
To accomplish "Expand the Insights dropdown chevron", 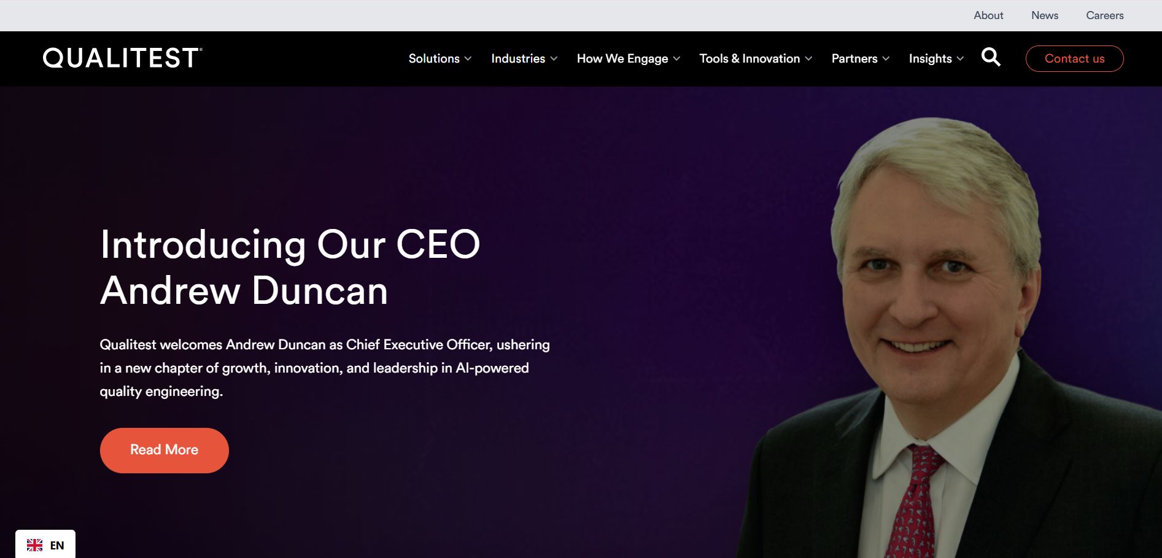I will (x=960, y=59).
